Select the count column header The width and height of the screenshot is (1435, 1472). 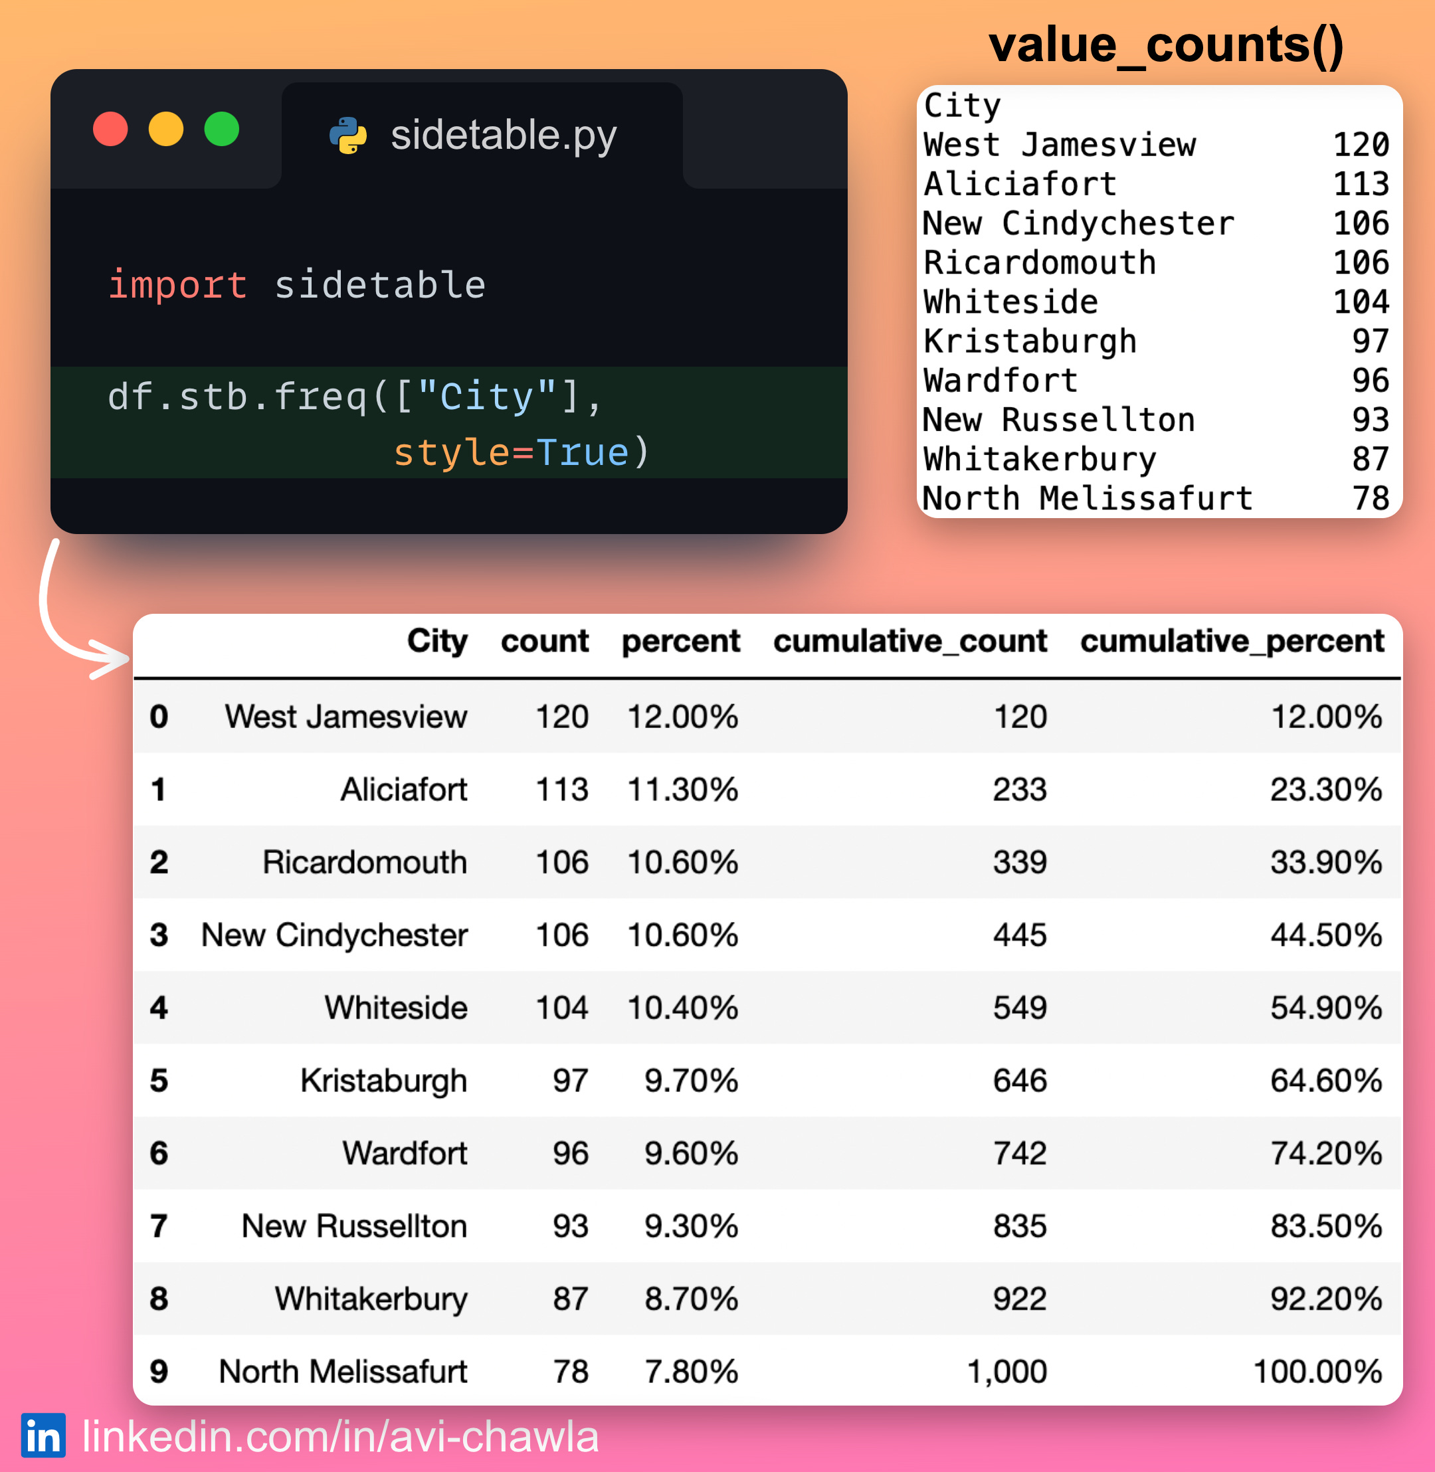[x=545, y=642]
